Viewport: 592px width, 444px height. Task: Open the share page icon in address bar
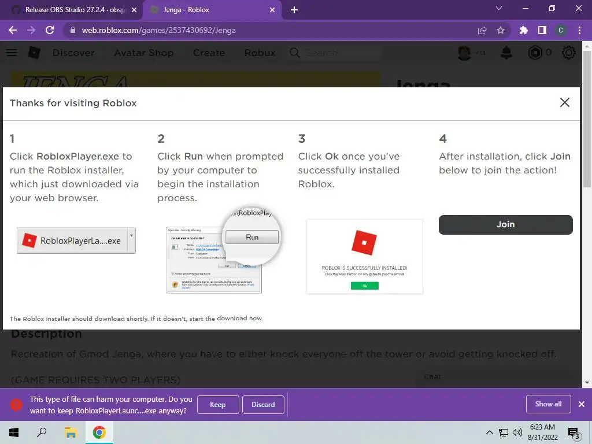coord(482,30)
